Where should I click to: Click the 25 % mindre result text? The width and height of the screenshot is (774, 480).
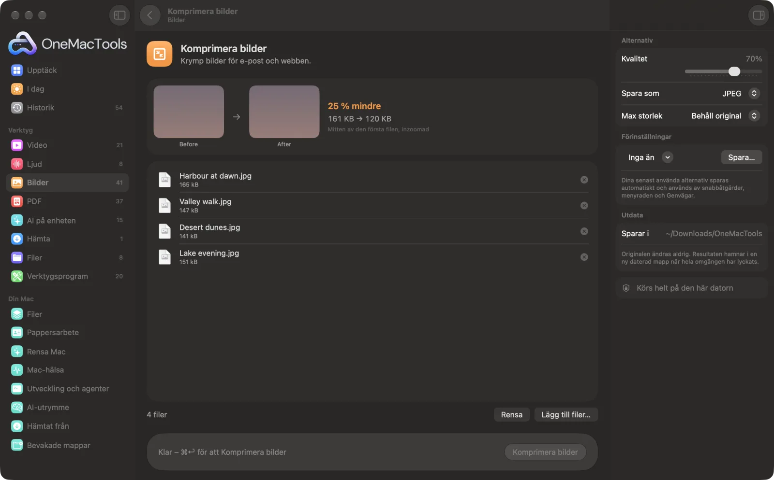point(355,106)
